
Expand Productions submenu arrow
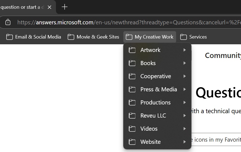point(185,103)
